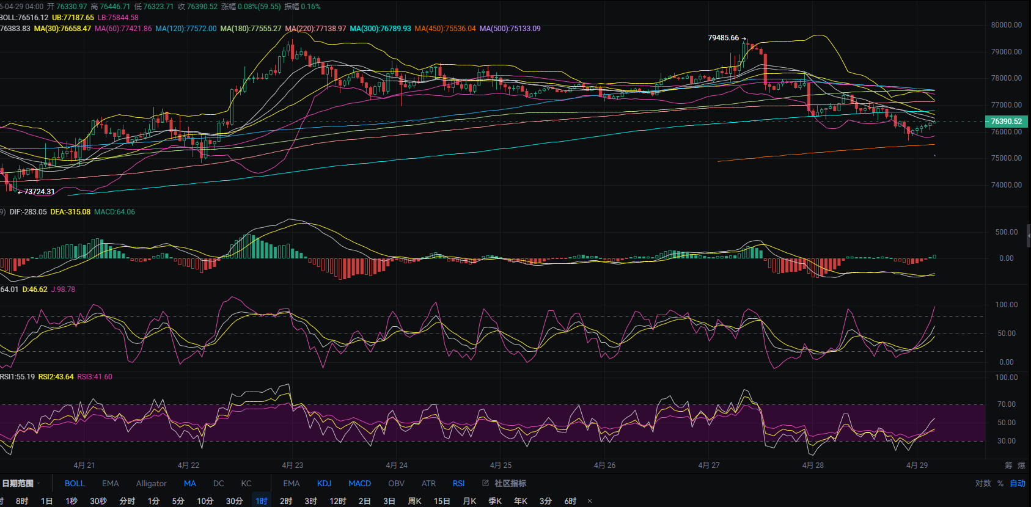Close the timeframe bar with the × icon
The height and width of the screenshot is (507, 1031).
(x=589, y=501)
